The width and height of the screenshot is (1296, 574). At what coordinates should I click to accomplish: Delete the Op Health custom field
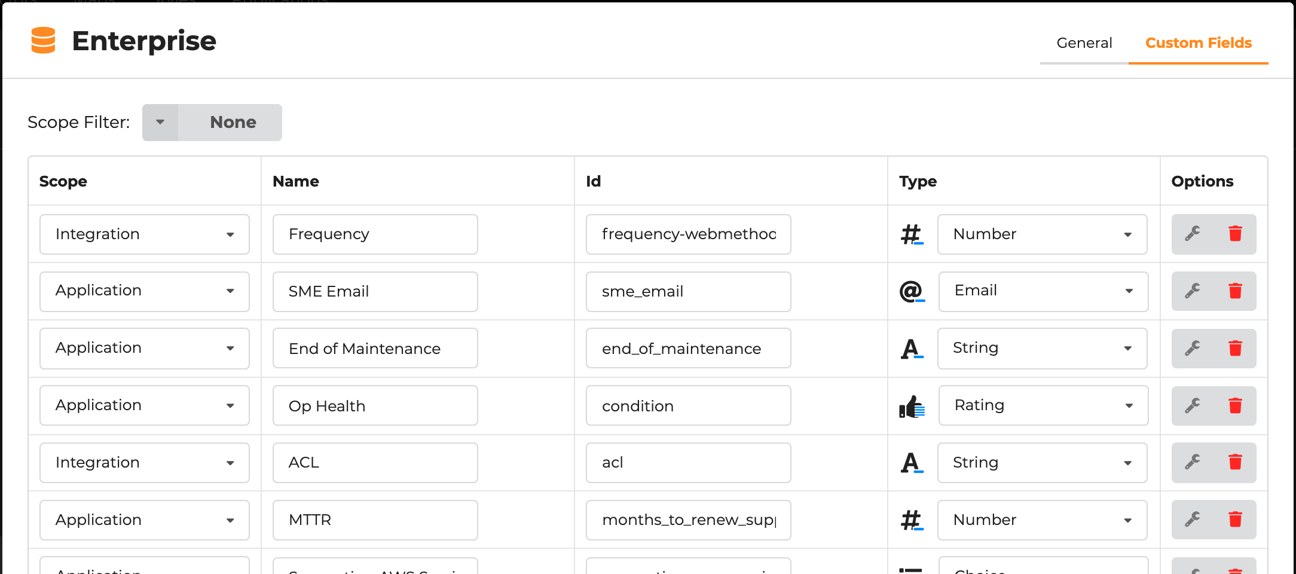click(1235, 406)
